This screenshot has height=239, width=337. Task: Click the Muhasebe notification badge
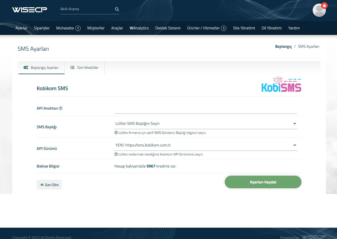pos(78,28)
